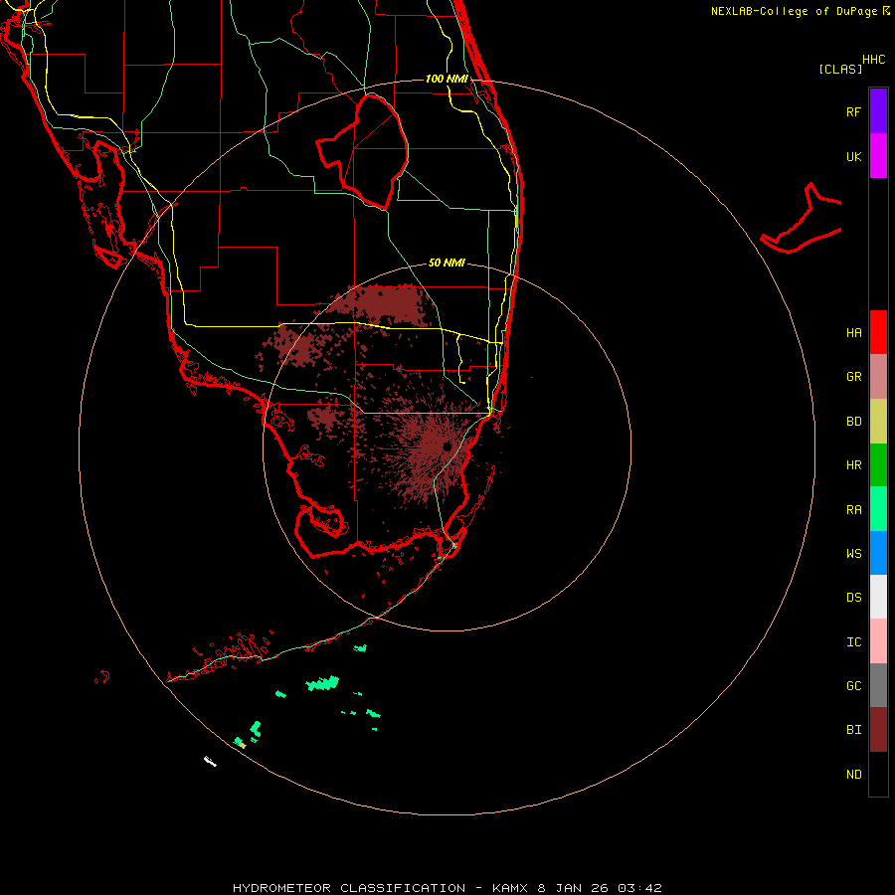Click the RF purple legend color swatch
This screenshot has width=895, height=895.
pyautogui.click(x=878, y=111)
